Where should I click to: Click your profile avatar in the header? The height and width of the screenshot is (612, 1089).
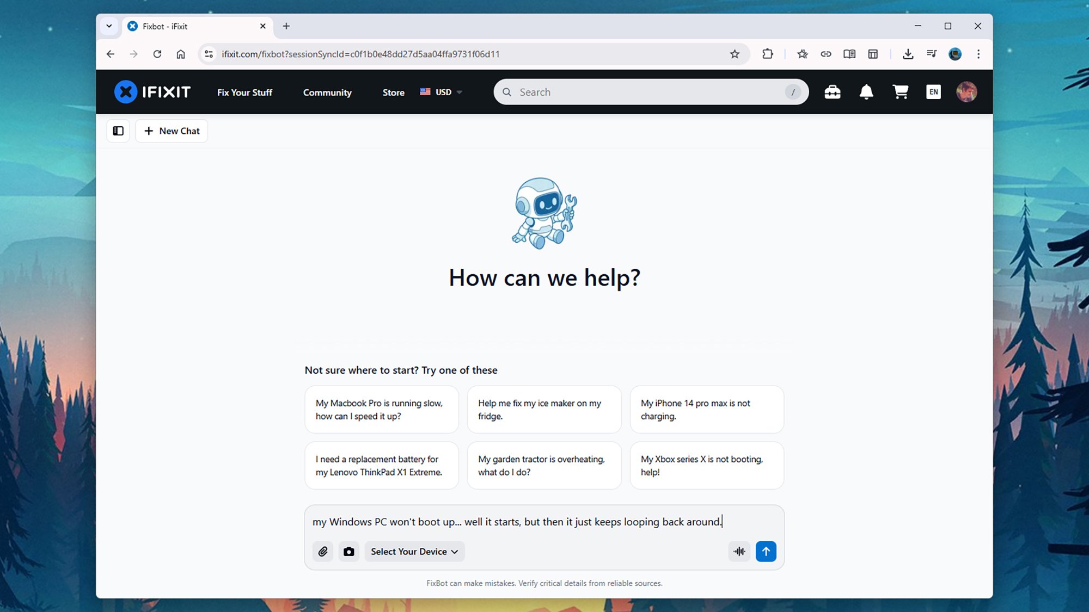[966, 91]
